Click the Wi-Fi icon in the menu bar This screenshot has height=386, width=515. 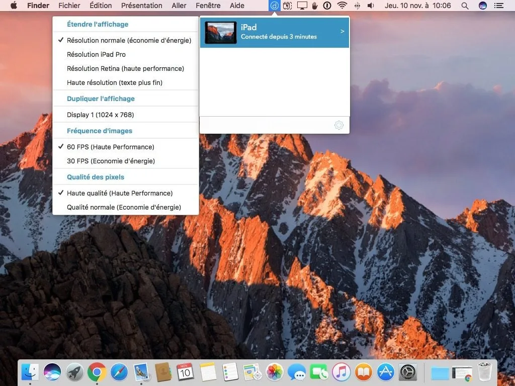pyautogui.click(x=341, y=6)
